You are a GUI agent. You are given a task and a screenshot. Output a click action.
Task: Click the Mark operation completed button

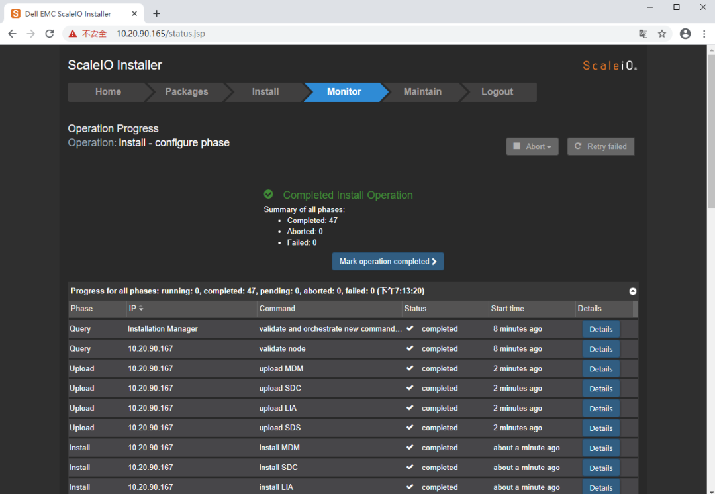[x=388, y=262]
